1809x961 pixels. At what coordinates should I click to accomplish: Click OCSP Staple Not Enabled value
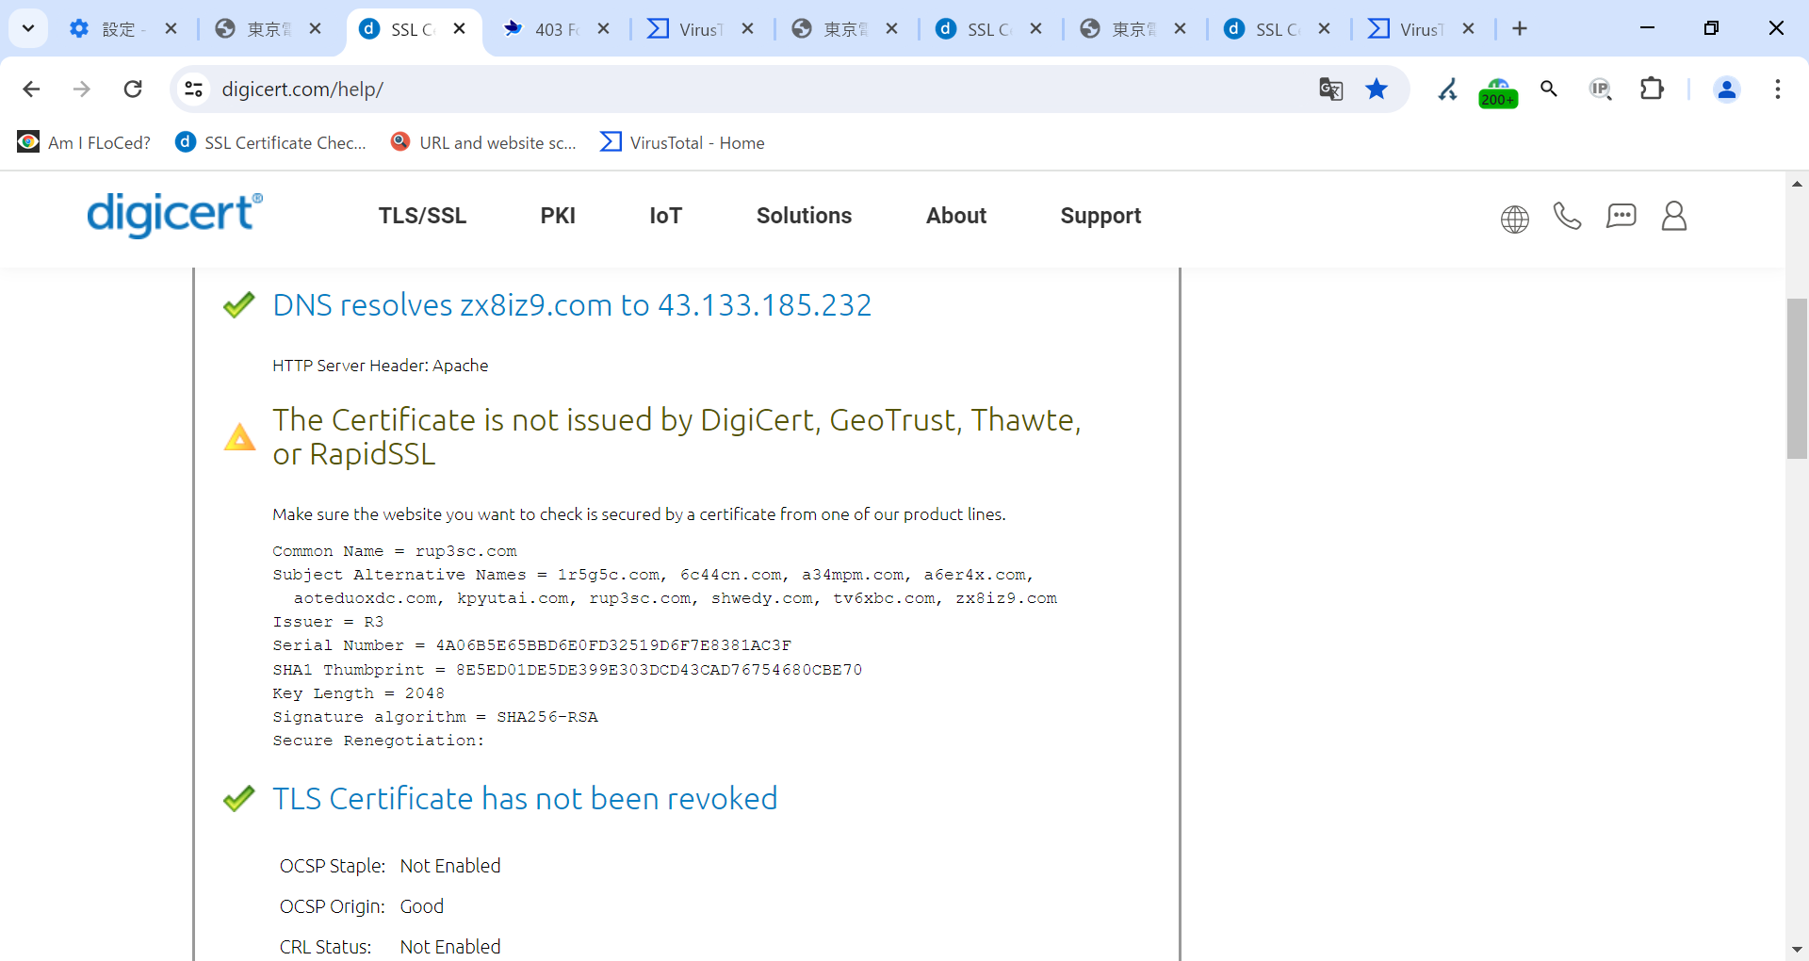point(450,866)
